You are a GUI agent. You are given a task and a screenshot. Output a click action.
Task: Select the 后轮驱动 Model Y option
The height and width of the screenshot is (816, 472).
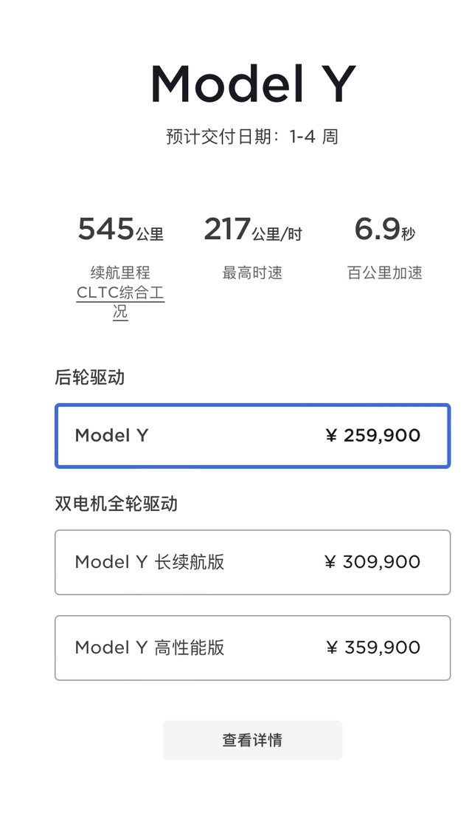(252, 436)
